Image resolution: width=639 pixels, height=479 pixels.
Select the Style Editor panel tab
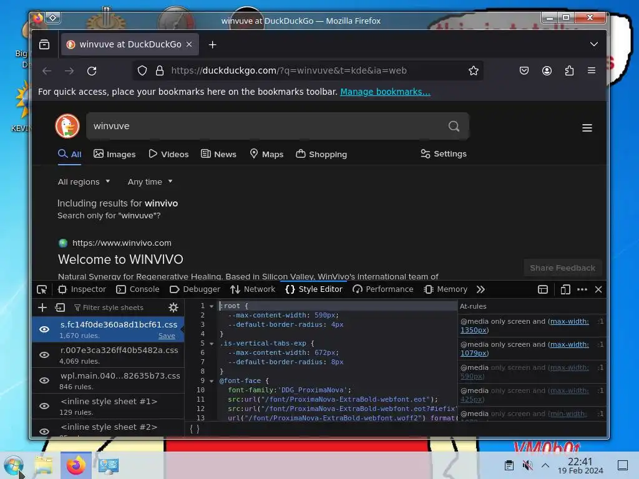point(314,289)
